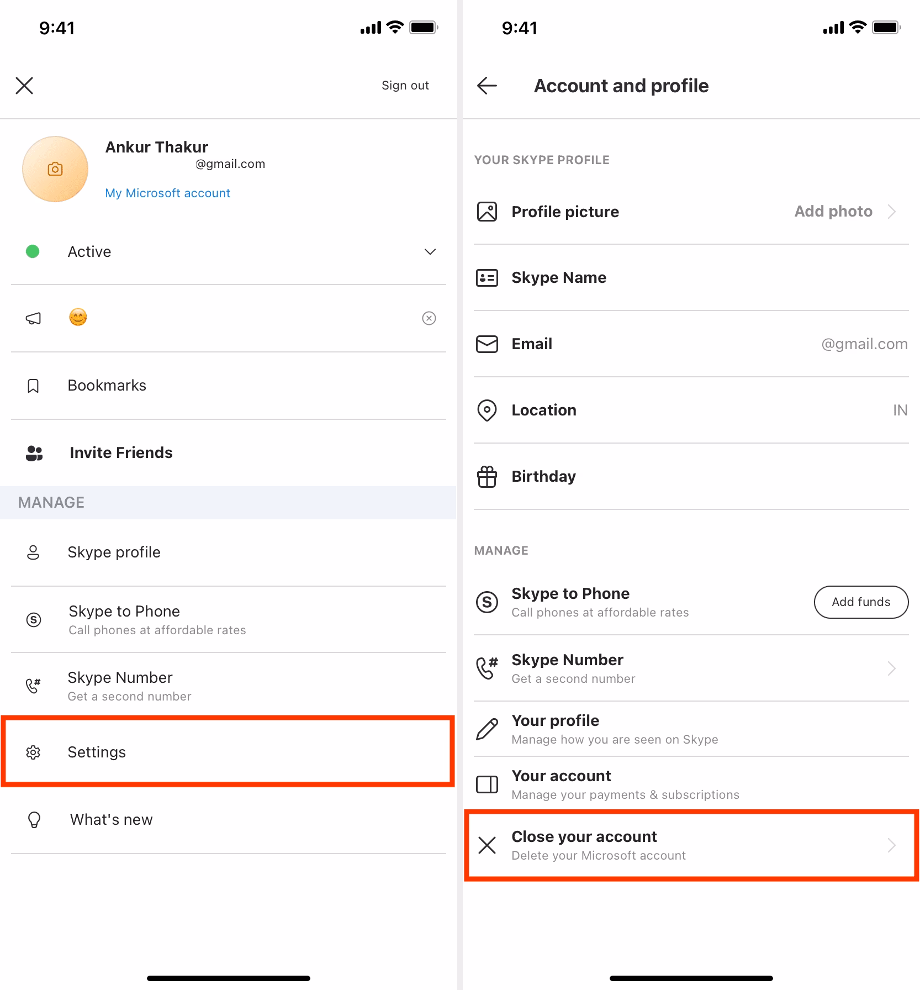Screen dimensions: 920x990
Task: Tap the Location pin icon
Action: coord(487,410)
